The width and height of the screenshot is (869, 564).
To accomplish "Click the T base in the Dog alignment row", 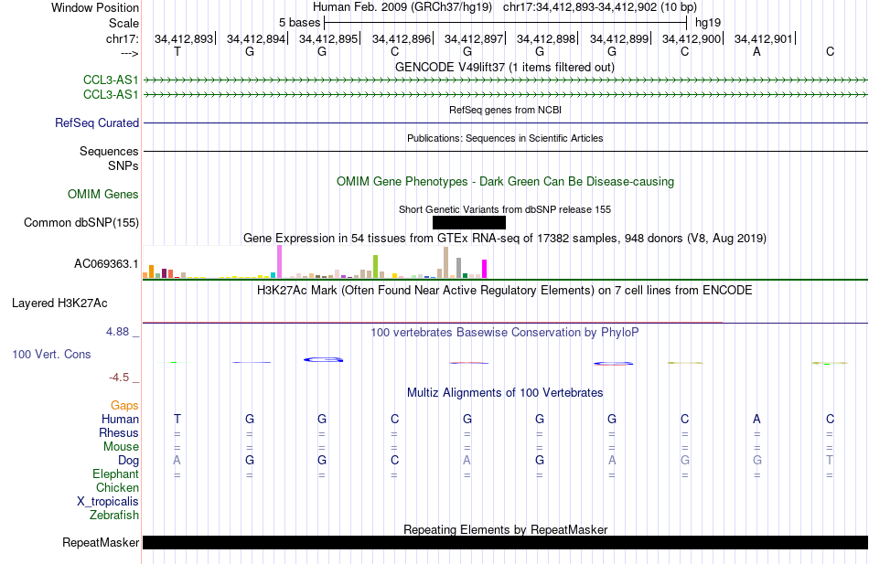I will pyautogui.click(x=830, y=460).
